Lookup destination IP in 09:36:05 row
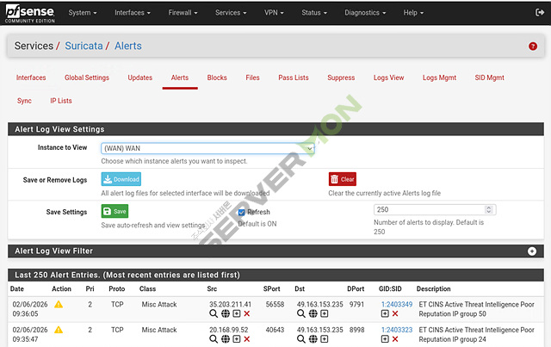This screenshot has height=347, width=551. click(x=301, y=313)
